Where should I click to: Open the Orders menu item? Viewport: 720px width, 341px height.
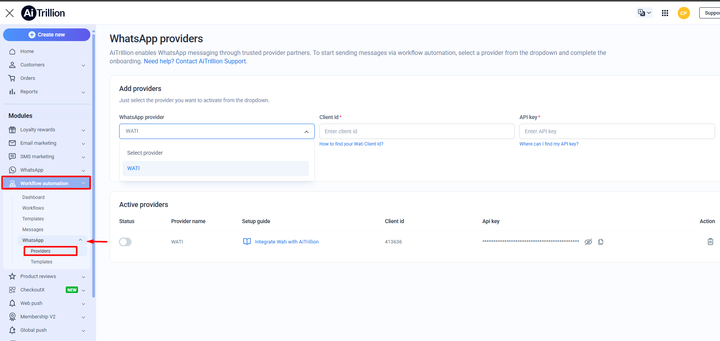point(28,78)
